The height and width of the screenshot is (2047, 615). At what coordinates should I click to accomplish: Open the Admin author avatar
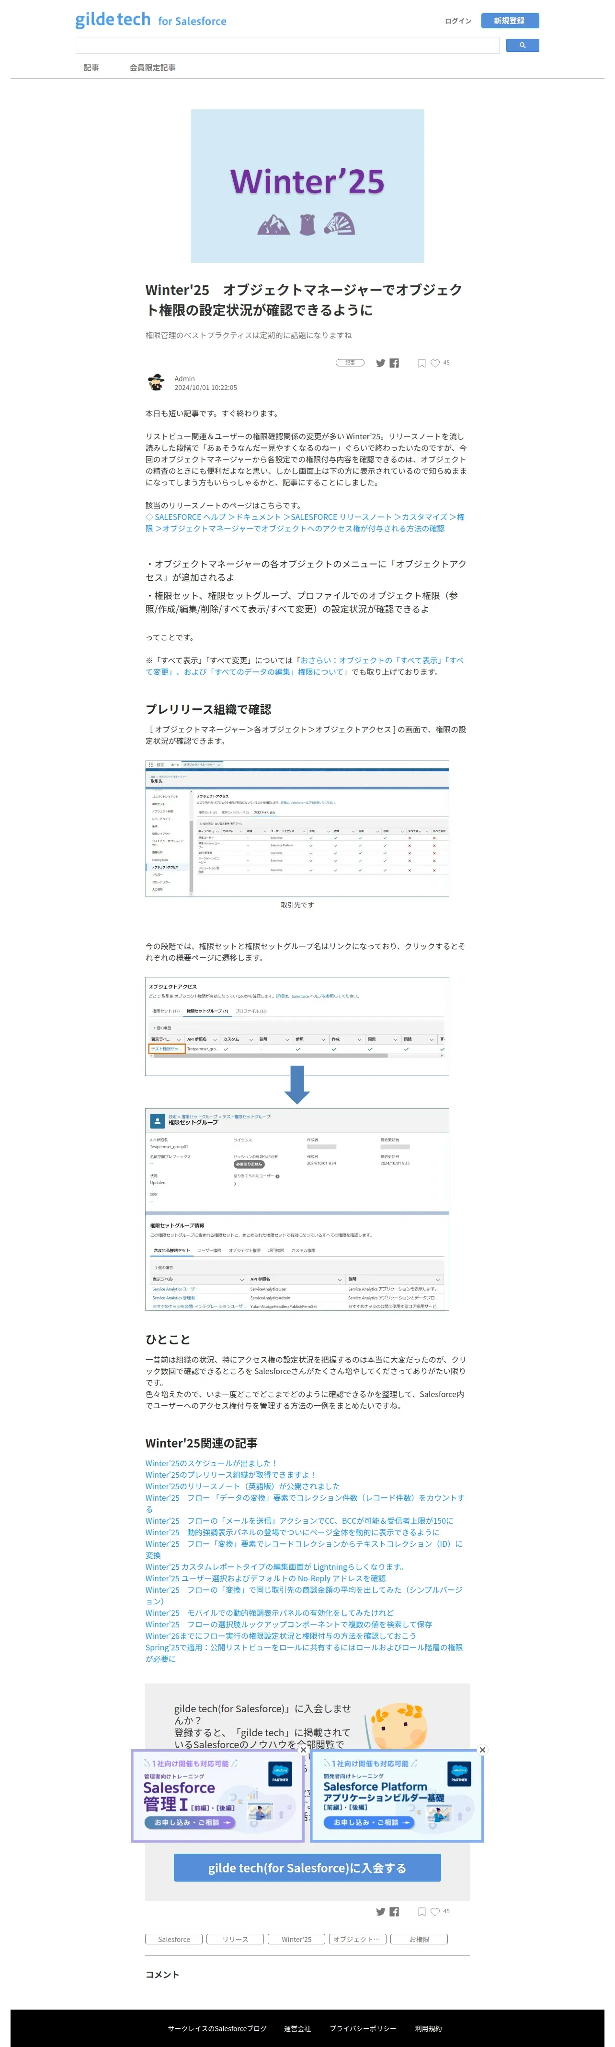(156, 382)
